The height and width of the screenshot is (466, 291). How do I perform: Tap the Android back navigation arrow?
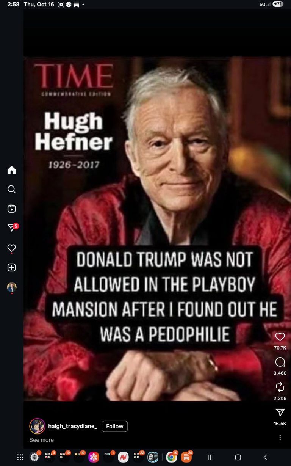tap(265, 457)
